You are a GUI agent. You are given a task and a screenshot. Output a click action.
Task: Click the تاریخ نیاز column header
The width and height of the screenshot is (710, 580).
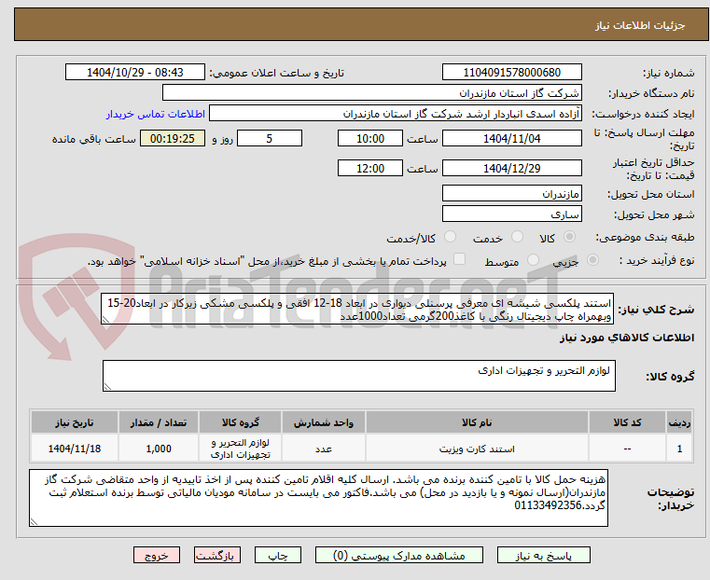[75, 422]
